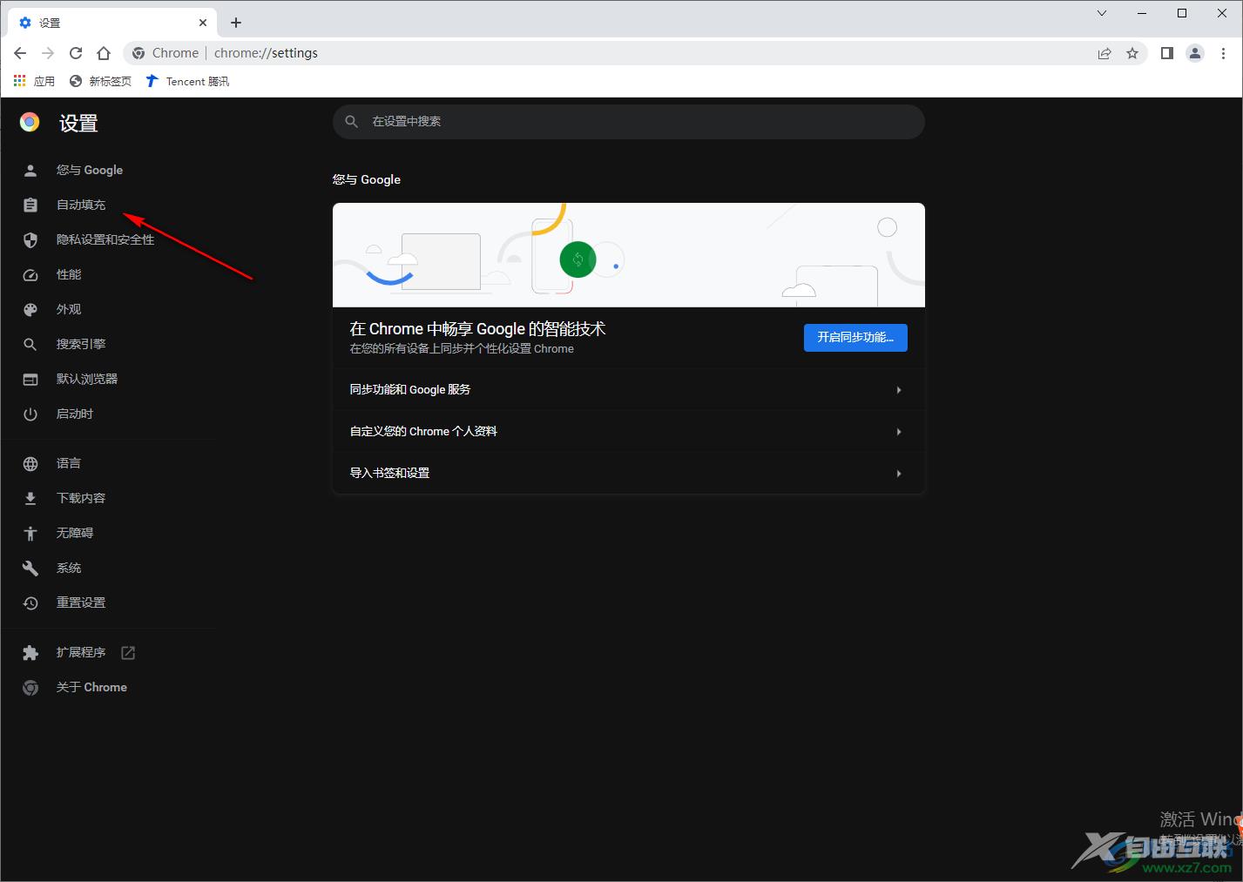The height and width of the screenshot is (882, 1243).
Task: Open the 语言 settings section
Action: (x=69, y=463)
